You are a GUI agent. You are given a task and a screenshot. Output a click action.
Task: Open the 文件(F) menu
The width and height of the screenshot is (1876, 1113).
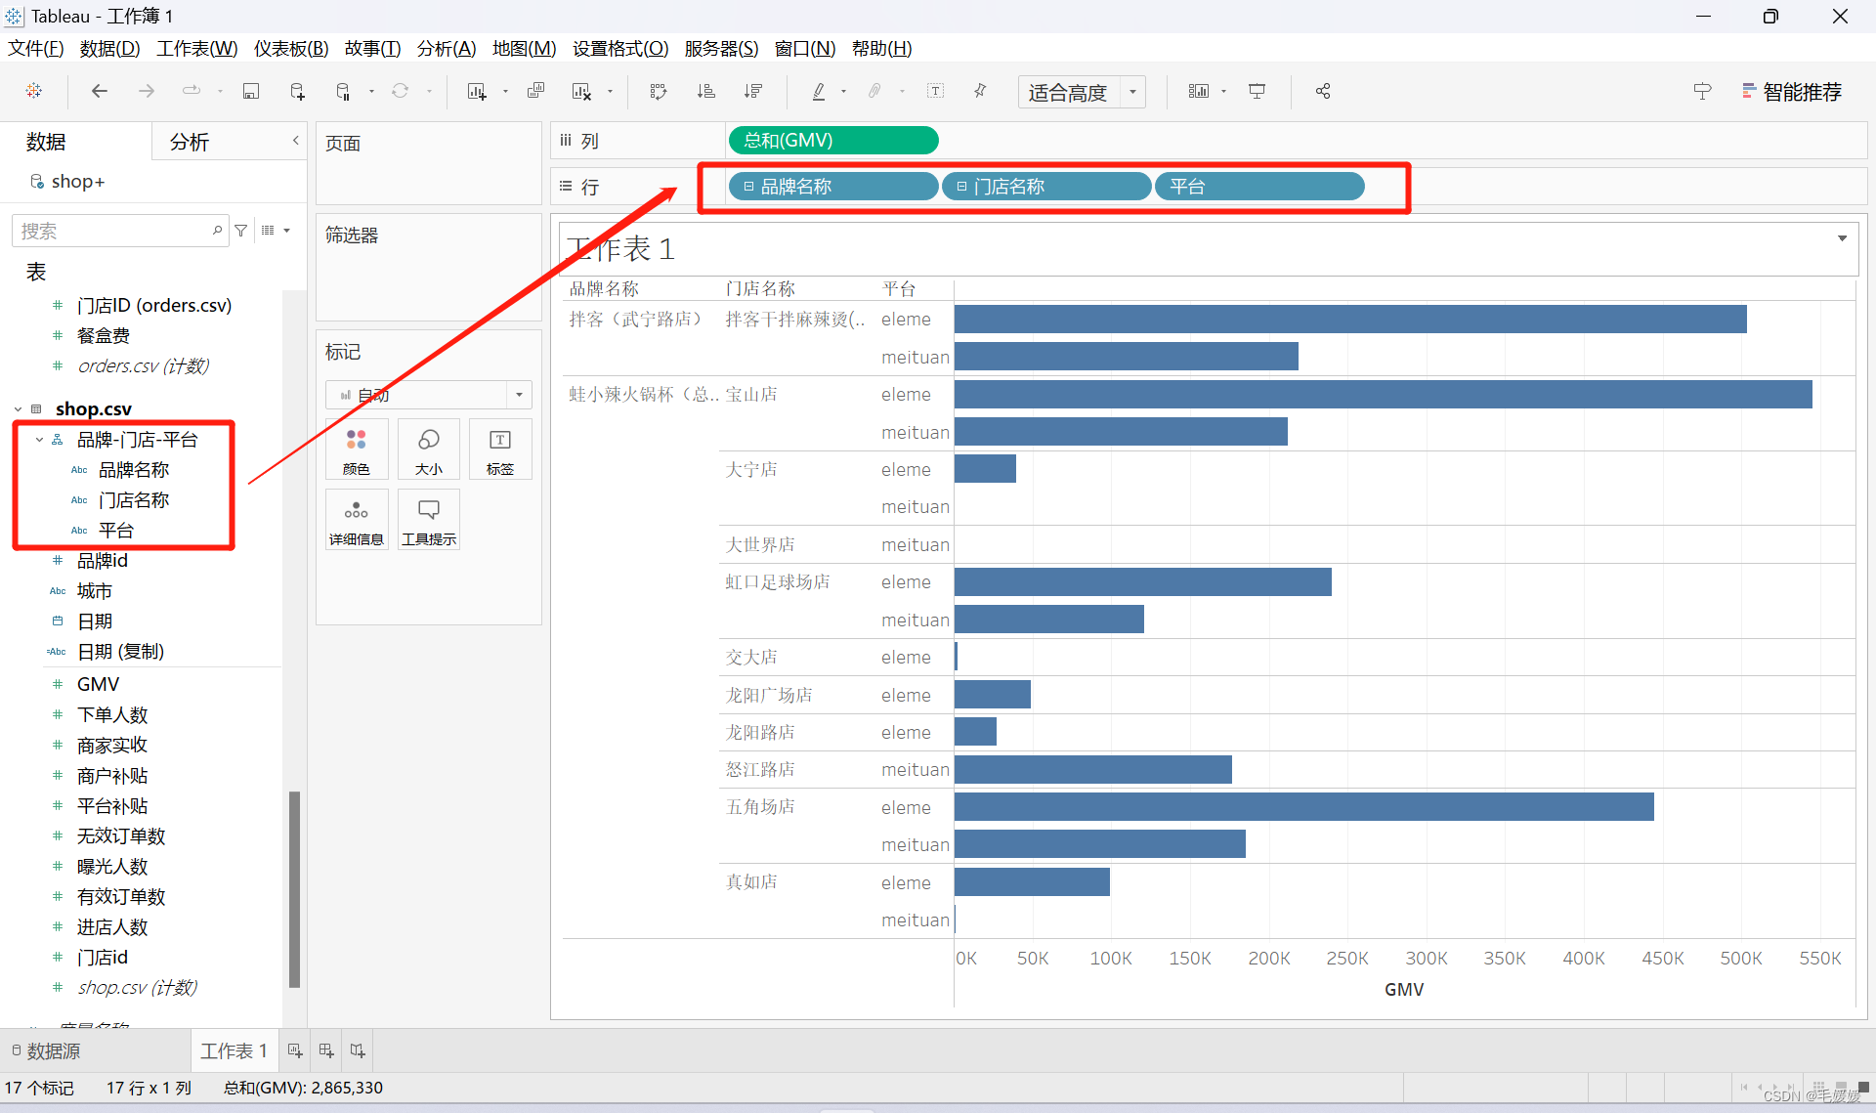pos(35,48)
